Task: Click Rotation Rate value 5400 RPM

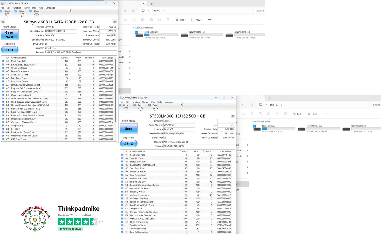Action: [x=226, y=129]
